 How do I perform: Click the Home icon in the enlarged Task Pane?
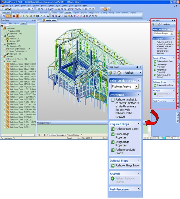119,73
